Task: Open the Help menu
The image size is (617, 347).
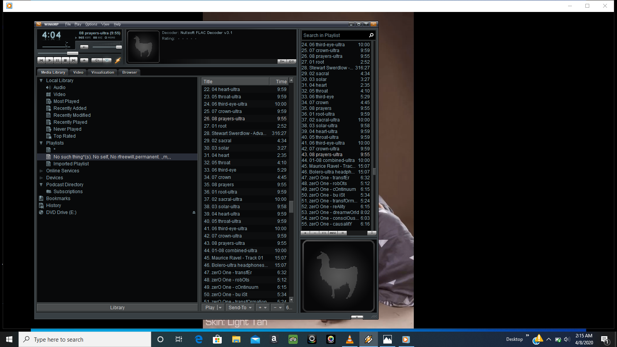Action: pos(117,24)
